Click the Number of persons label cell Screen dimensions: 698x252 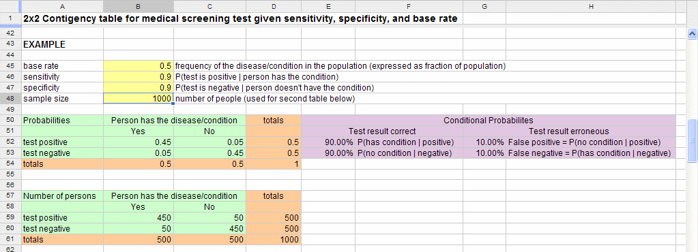62,196
